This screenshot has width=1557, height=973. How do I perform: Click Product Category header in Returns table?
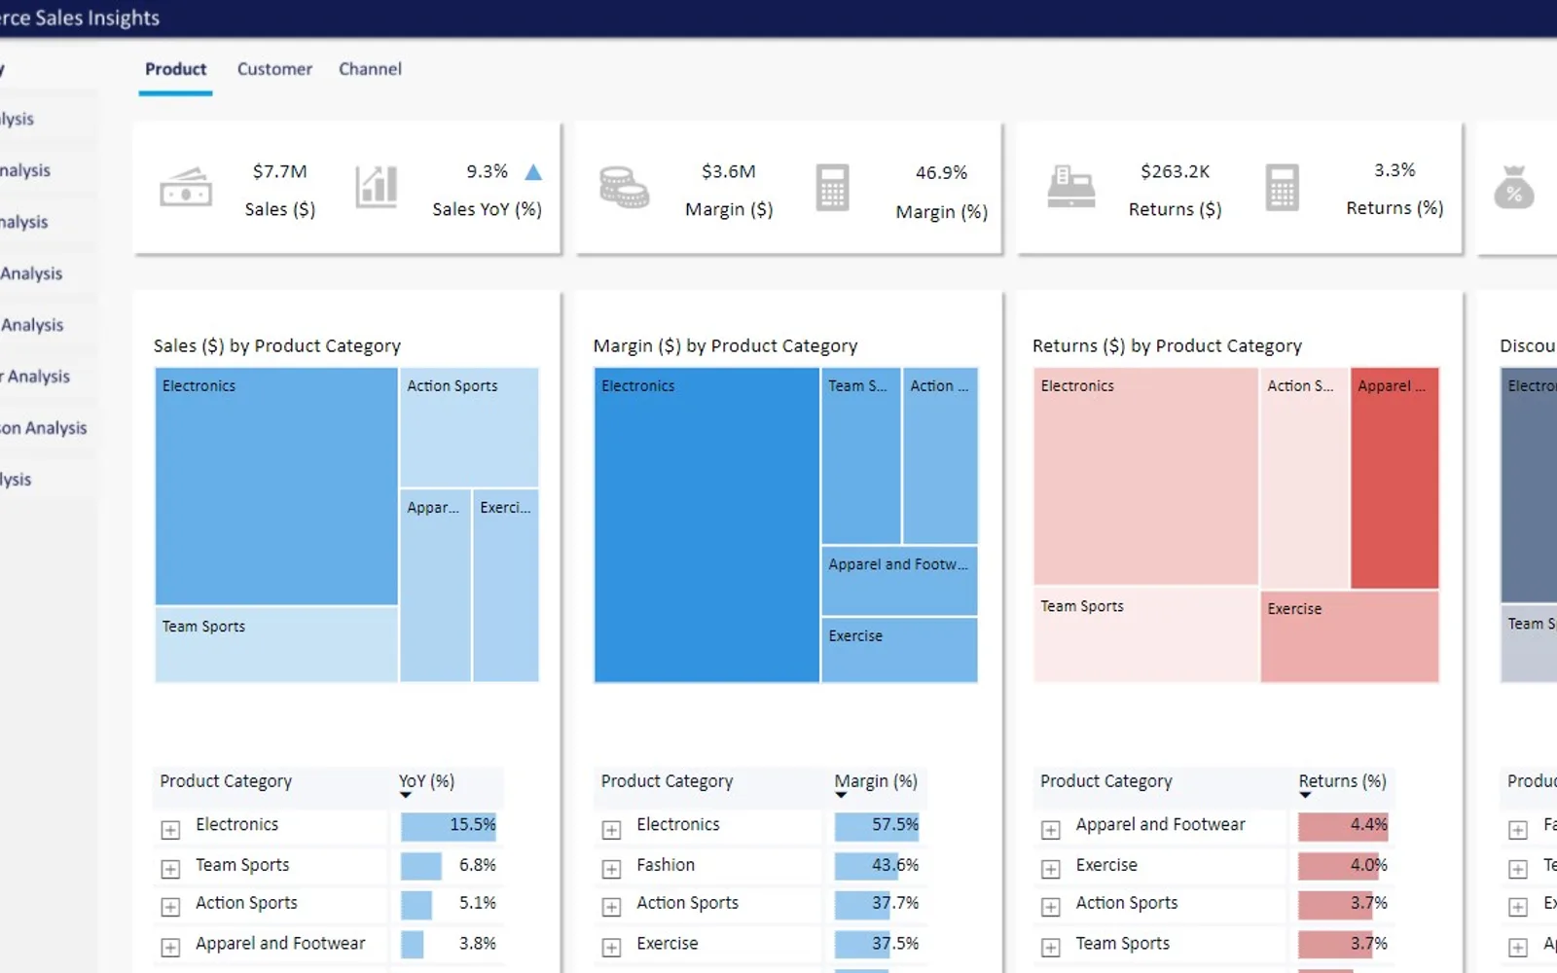(1106, 781)
